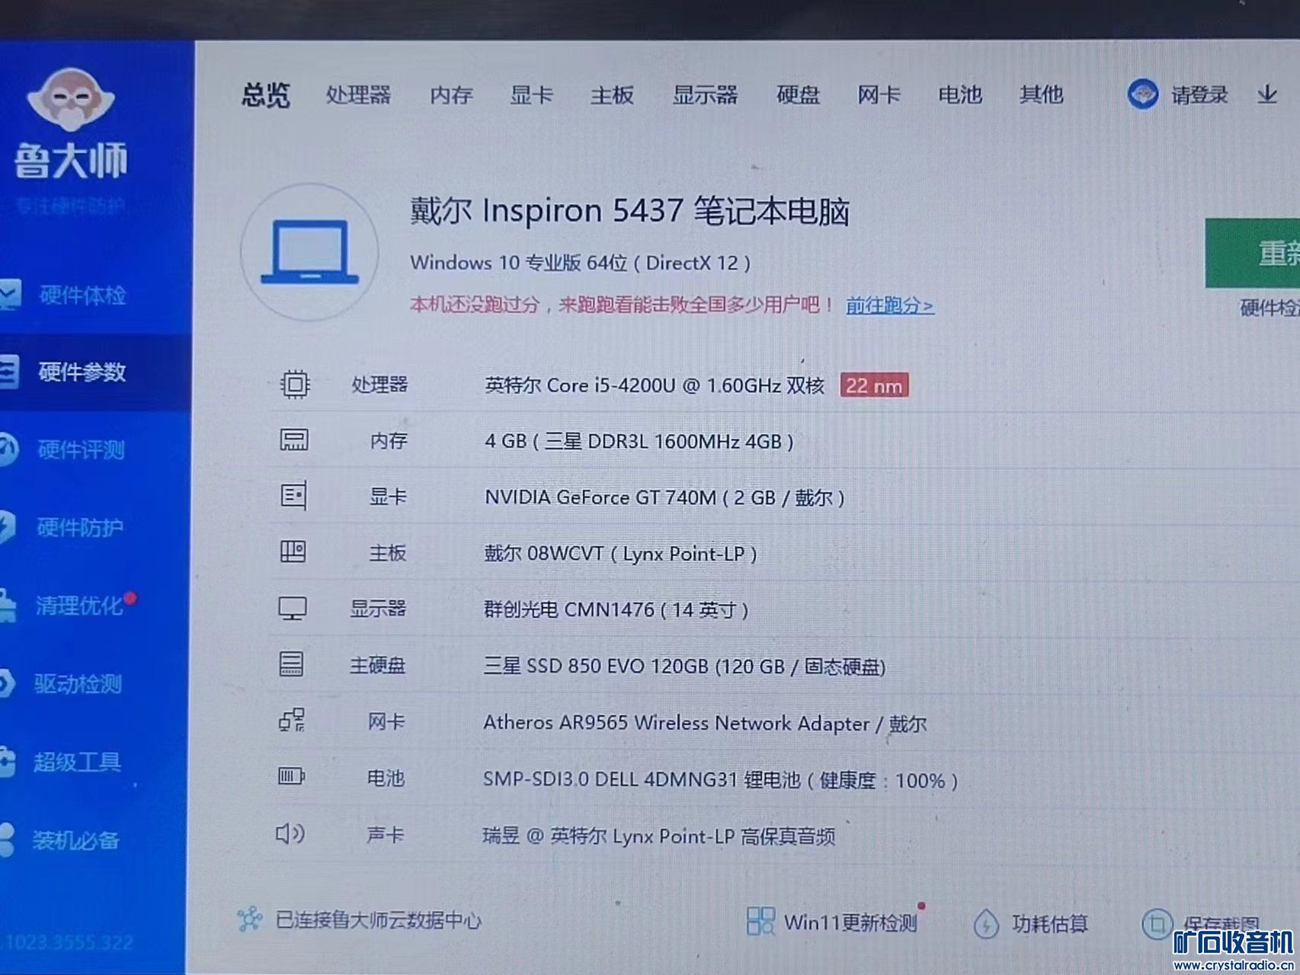This screenshot has height=975, width=1300.
Task: Select 群创光电 CMN1476 display text
Action: (x=616, y=609)
